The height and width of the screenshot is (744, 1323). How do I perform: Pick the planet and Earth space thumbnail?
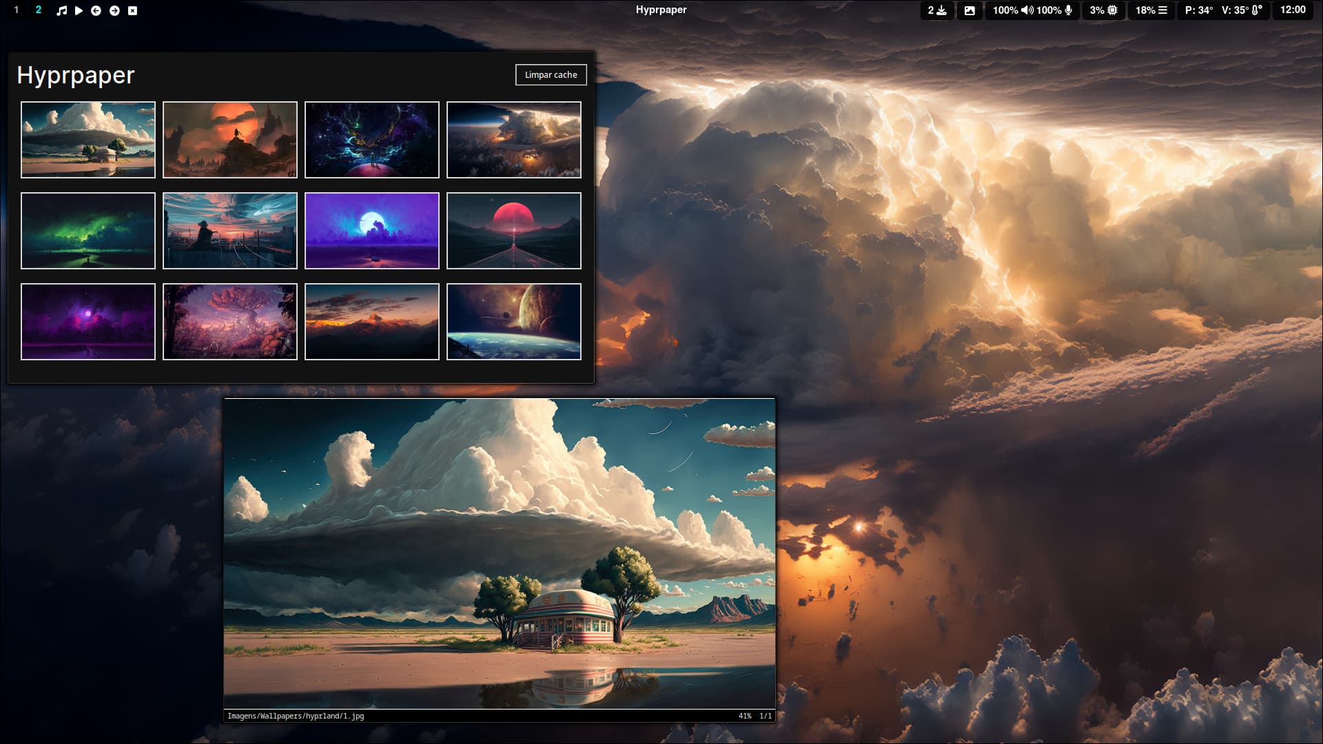(x=513, y=322)
